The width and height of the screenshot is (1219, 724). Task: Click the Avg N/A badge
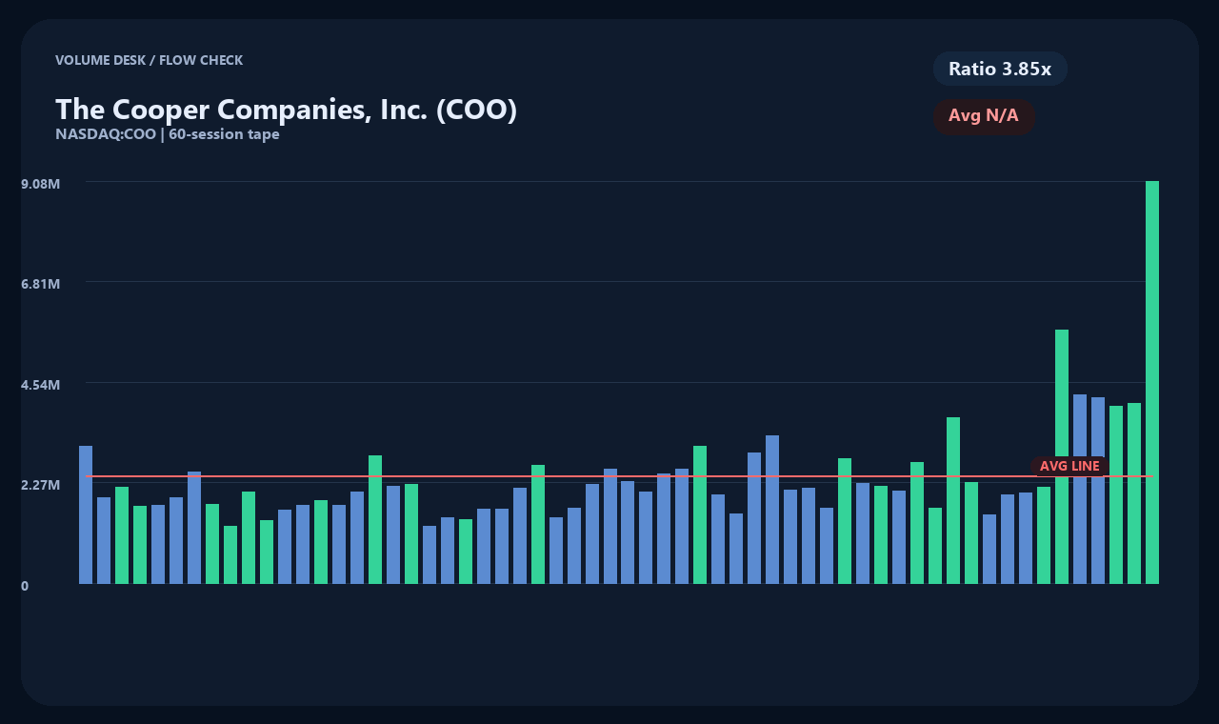(984, 116)
